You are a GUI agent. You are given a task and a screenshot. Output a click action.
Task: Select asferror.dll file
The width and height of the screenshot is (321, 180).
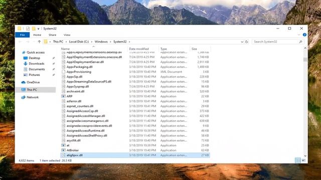click(74, 101)
